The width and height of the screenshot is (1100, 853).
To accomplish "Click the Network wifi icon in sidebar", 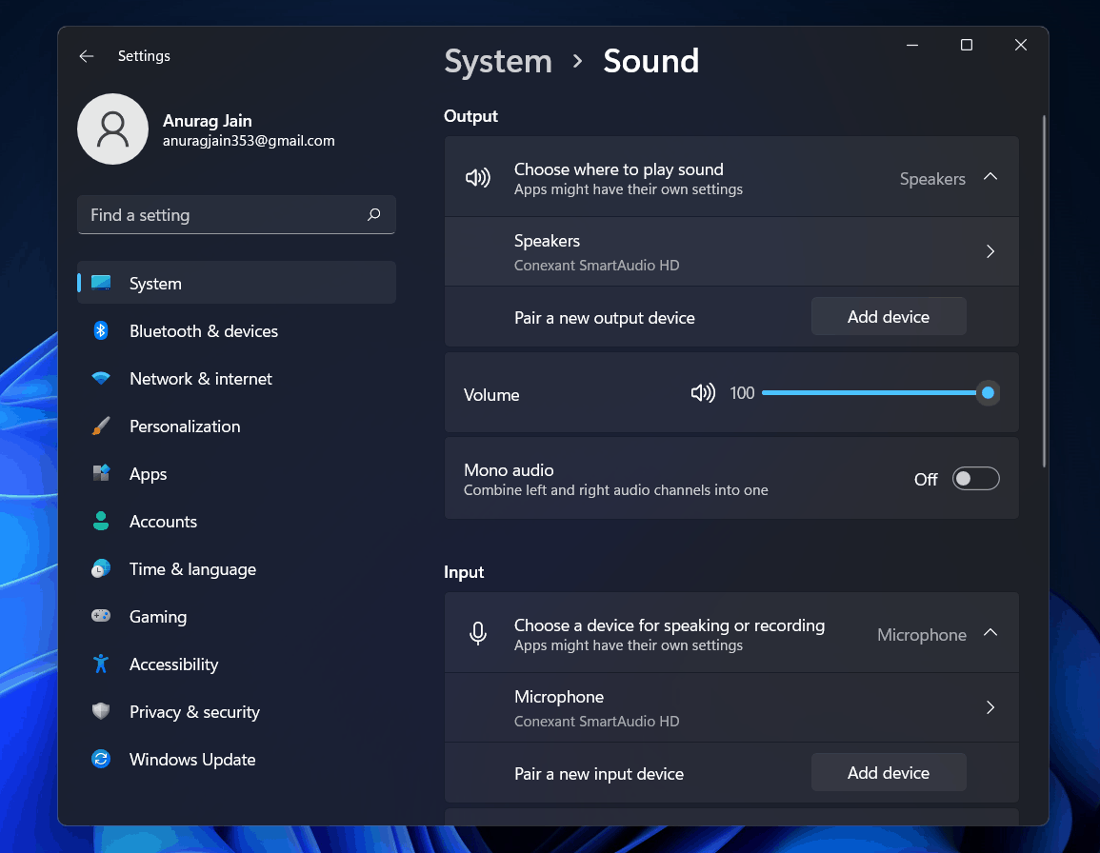I will [x=101, y=378].
